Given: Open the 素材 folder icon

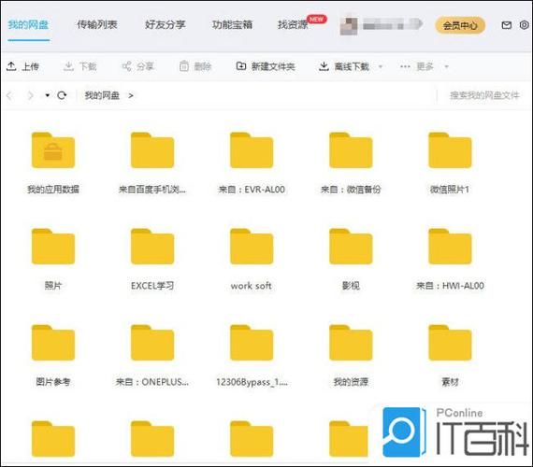Looking at the screenshot, I should tap(450, 343).
